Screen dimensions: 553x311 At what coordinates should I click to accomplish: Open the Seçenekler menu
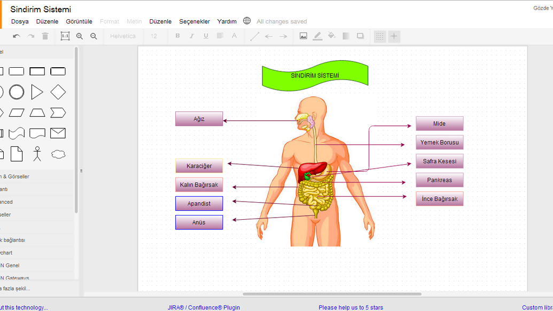pyautogui.click(x=194, y=21)
